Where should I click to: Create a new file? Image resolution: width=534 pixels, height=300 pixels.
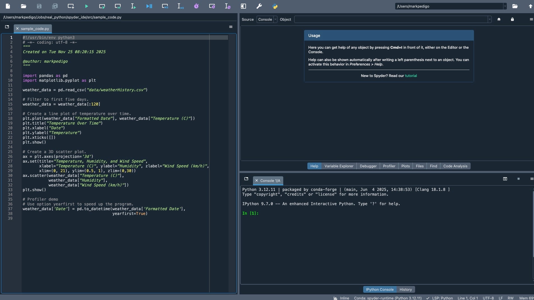(x=8, y=6)
